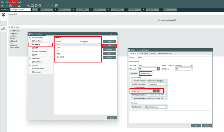Click the Speech Mapping gear icon
The width and height of the screenshot is (224, 132).
click(x=33, y=51)
